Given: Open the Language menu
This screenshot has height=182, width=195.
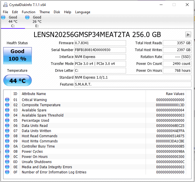Looking at the screenshot, I should [83, 12].
